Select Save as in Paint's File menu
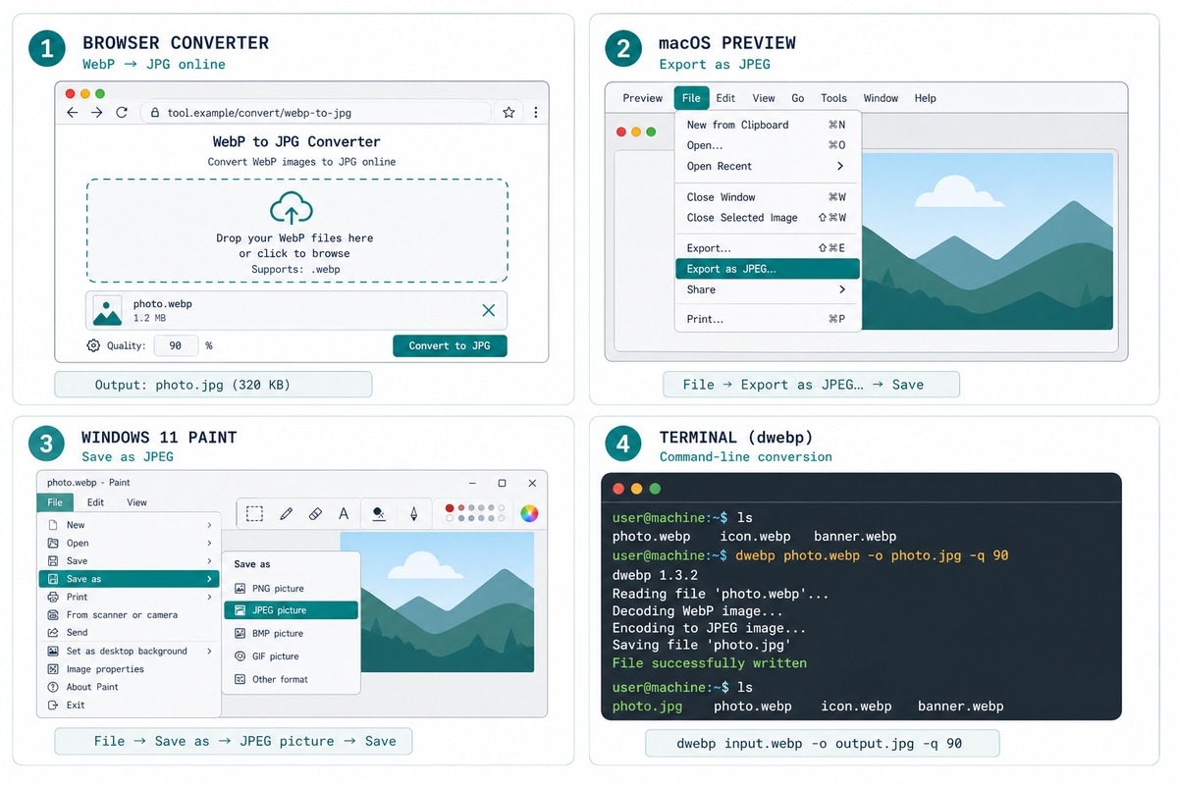 (x=128, y=579)
